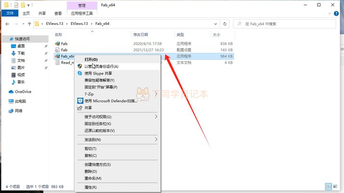Click quick access toolbar properties icon
The image size is (344, 193).
(16, 5)
